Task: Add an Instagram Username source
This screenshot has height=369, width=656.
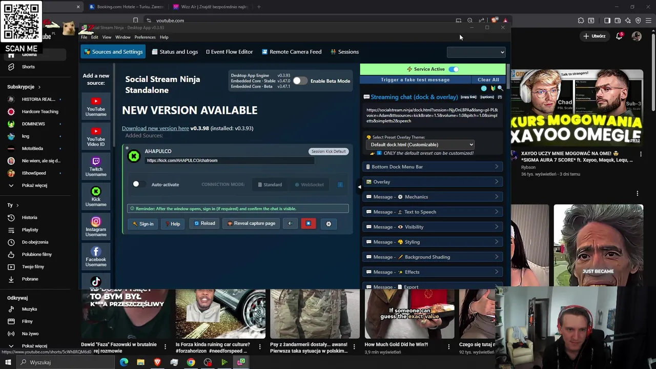Action: click(x=96, y=227)
